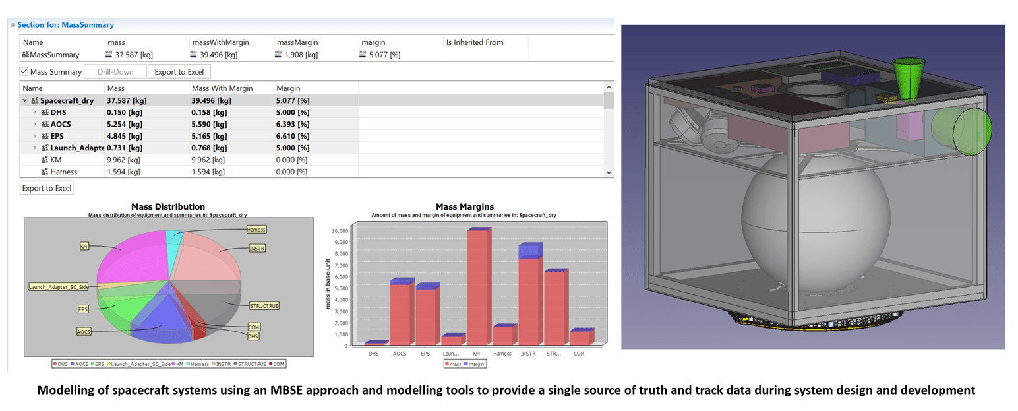Click the value icon beside 39.496 [kg] in top table
Viewport: 1018px width, 411px height.
click(x=195, y=55)
